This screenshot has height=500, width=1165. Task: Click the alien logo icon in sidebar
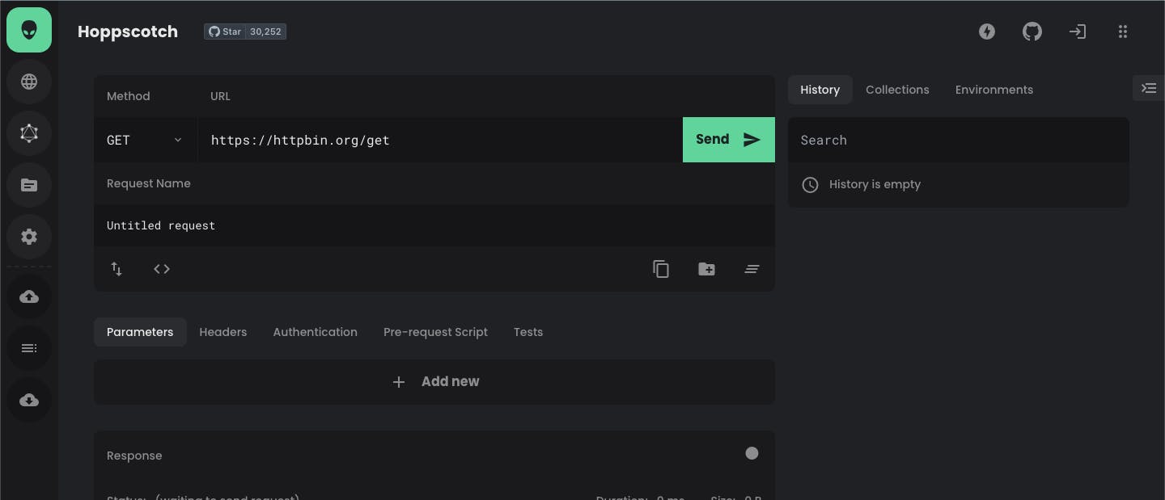coord(29,30)
